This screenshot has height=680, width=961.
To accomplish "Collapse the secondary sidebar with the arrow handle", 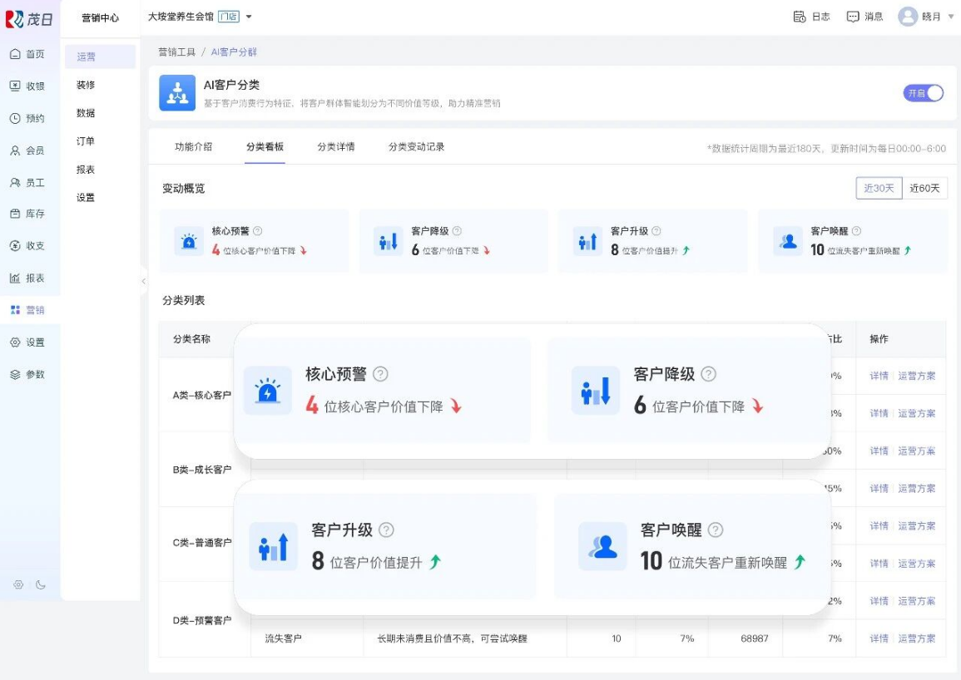I will point(143,281).
